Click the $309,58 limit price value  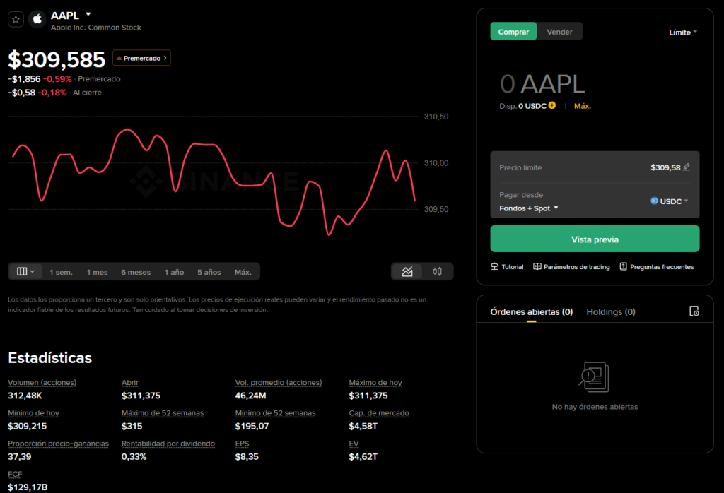[665, 167]
